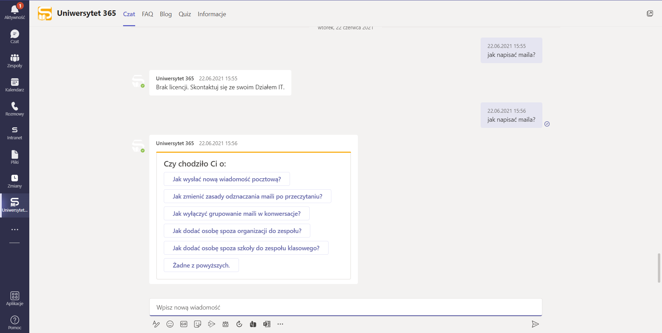This screenshot has height=333, width=662.
Task: Open the text Format options icon
Action: 156,324
